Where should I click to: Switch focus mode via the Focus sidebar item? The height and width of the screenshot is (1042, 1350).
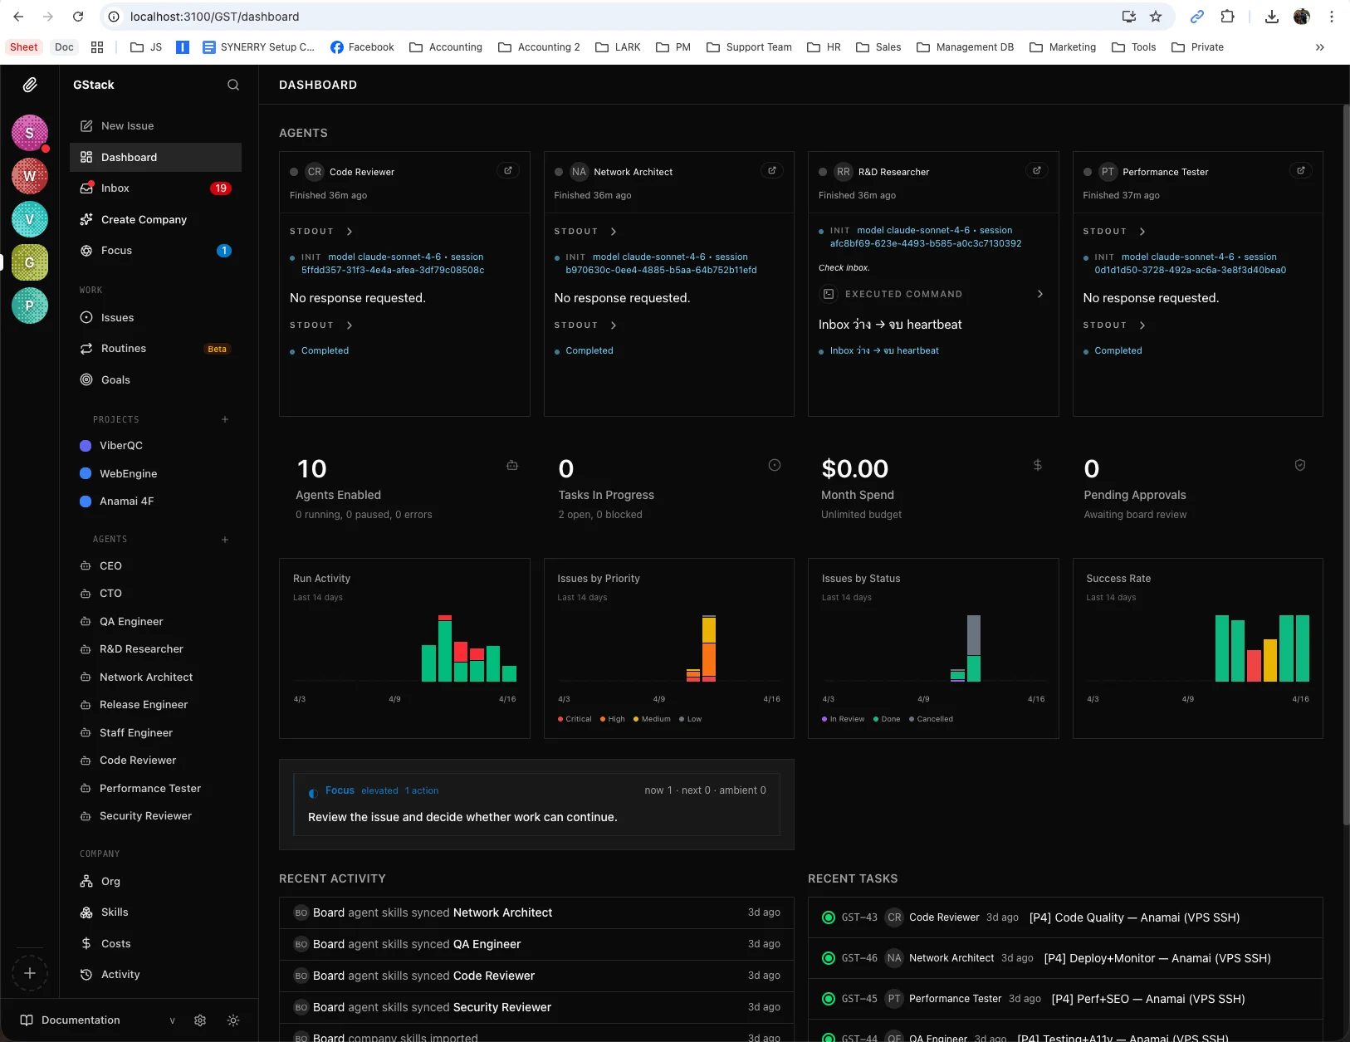click(117, 250)
